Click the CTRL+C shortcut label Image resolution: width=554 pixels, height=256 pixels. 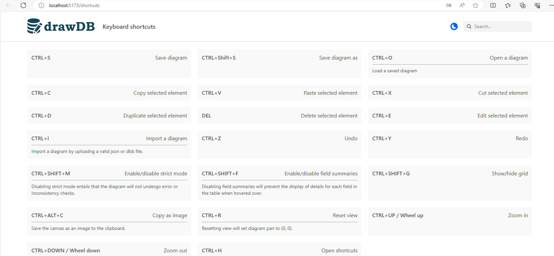click(41, 93)
